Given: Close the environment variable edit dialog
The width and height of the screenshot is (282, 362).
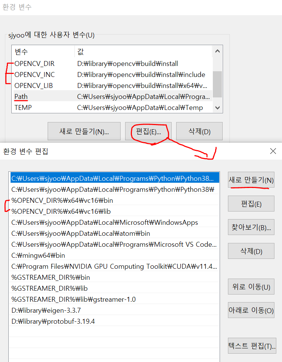Looking at the screenshot, I should [x=273, y=151].
